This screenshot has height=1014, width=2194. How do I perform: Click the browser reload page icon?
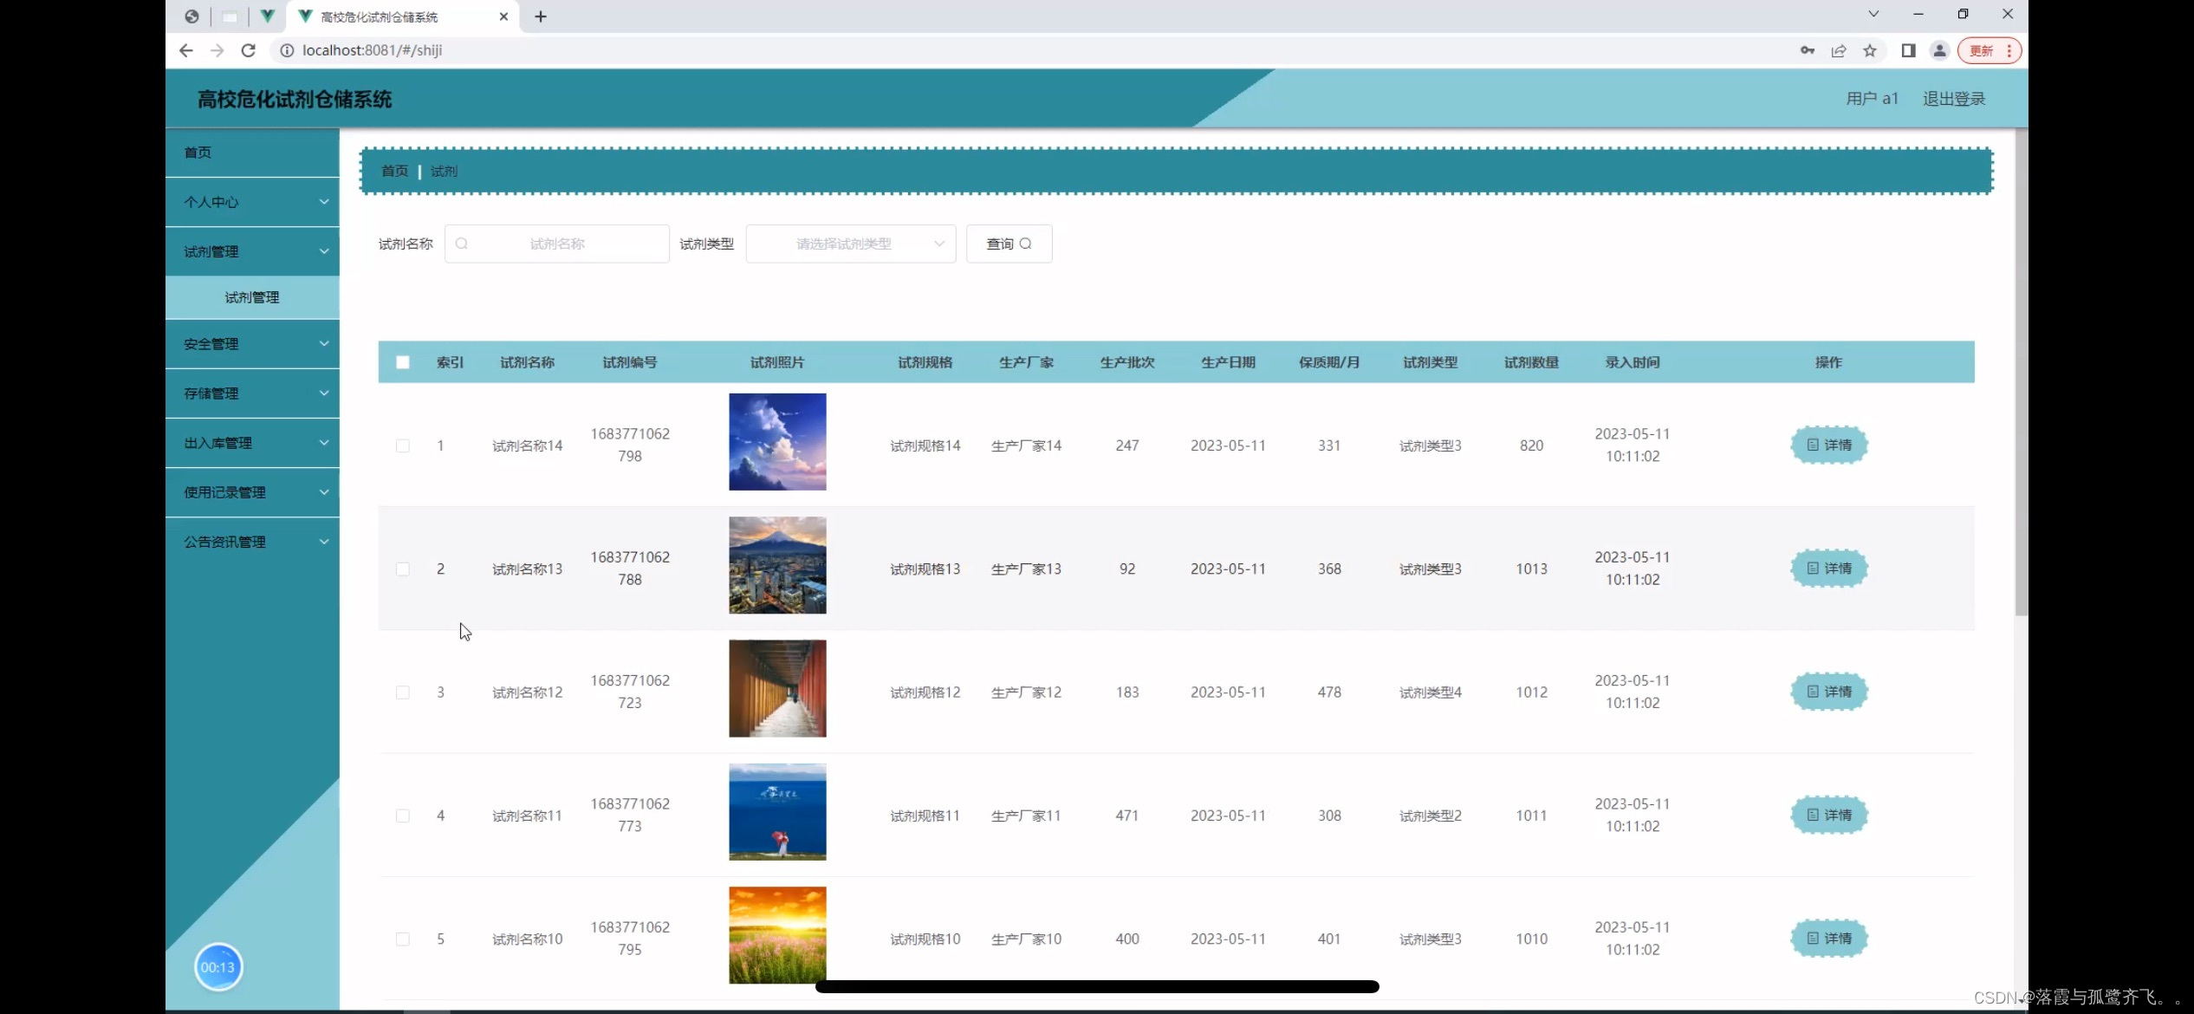248,50
